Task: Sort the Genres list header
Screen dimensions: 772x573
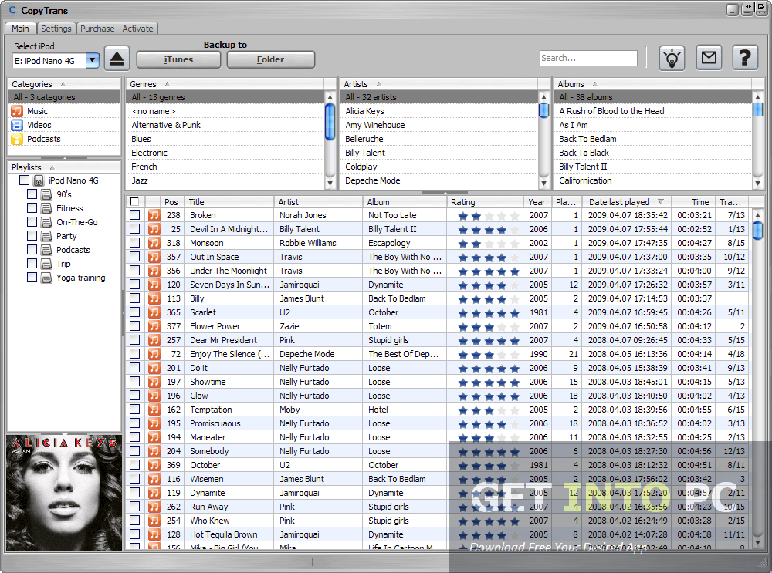Action: (x=225, y=84)
